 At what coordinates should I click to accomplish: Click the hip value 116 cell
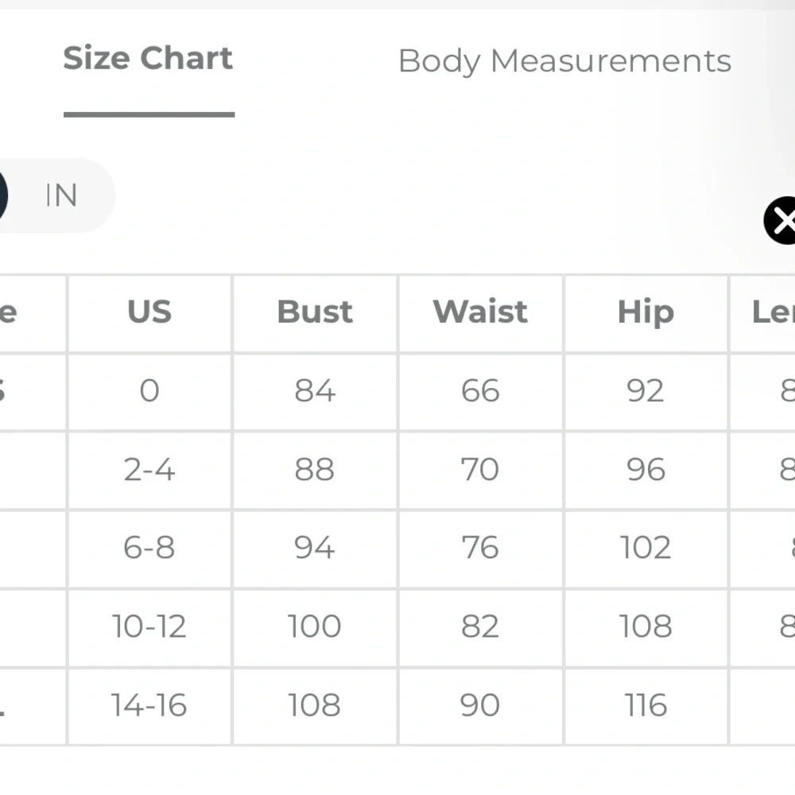click(646, 706)
